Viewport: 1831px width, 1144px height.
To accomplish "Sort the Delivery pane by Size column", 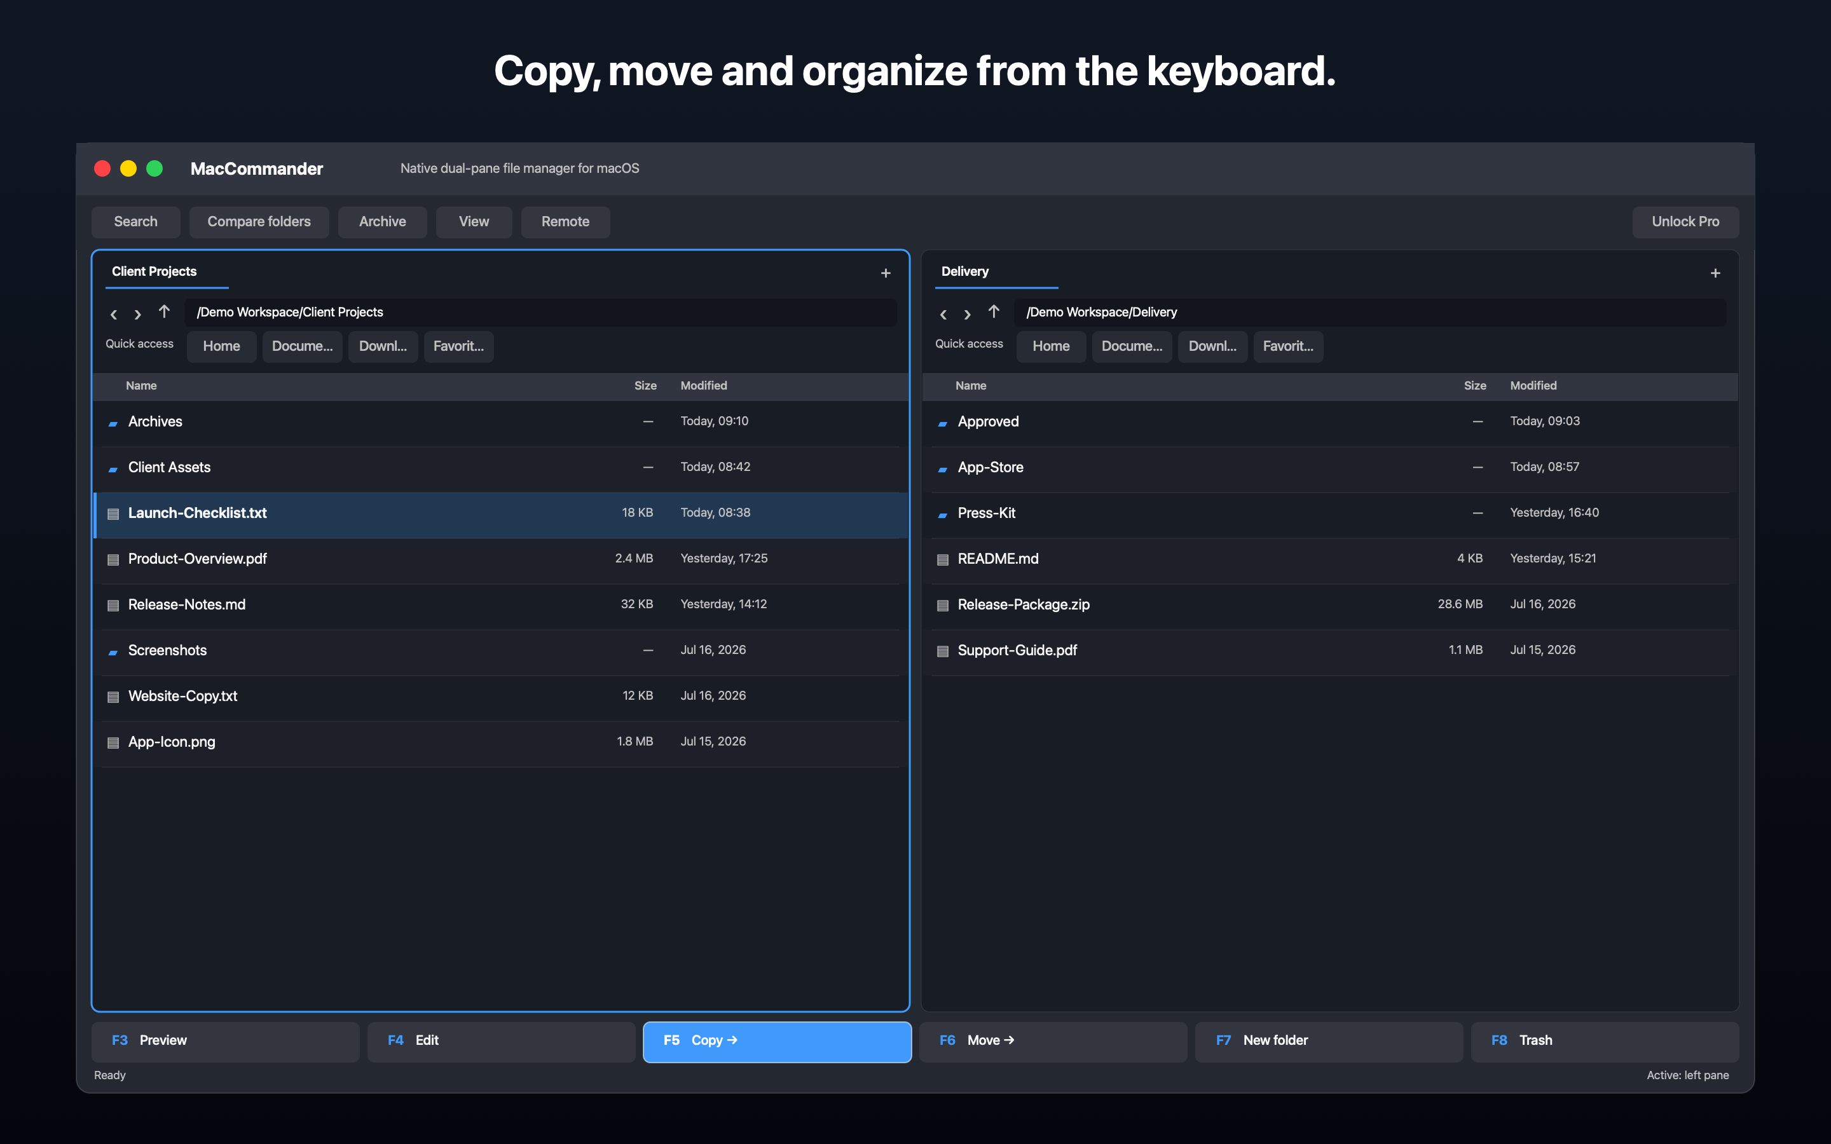I will click(x=1474, y=386).
